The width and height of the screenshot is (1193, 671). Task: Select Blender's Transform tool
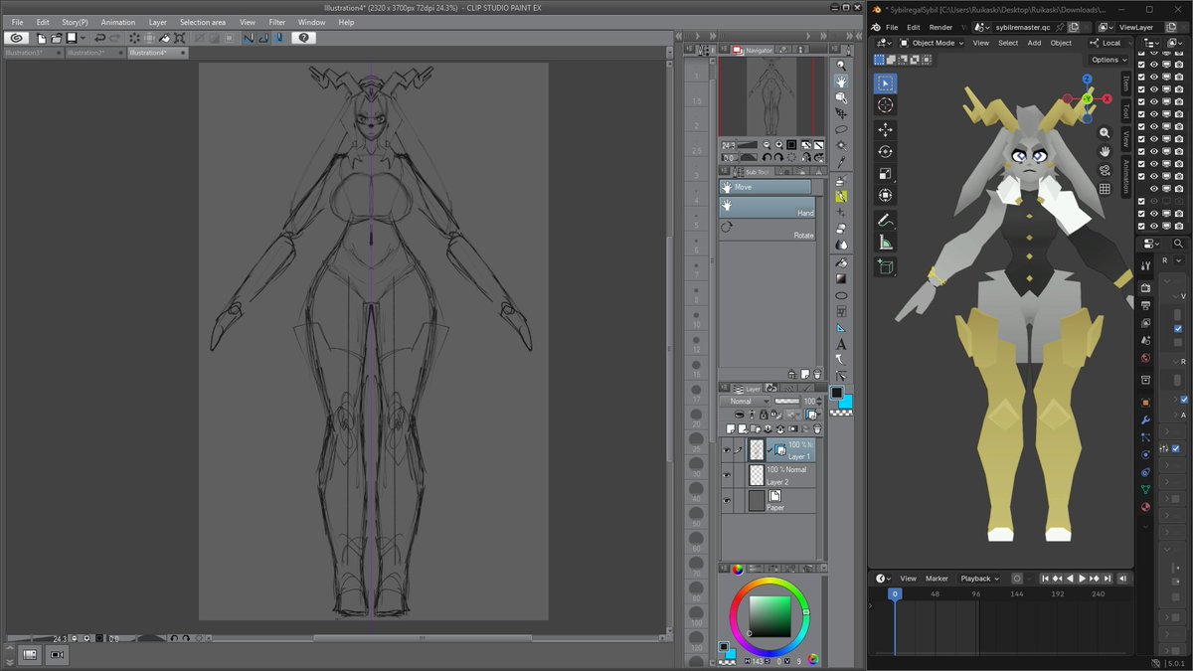(x=885, y=196)
